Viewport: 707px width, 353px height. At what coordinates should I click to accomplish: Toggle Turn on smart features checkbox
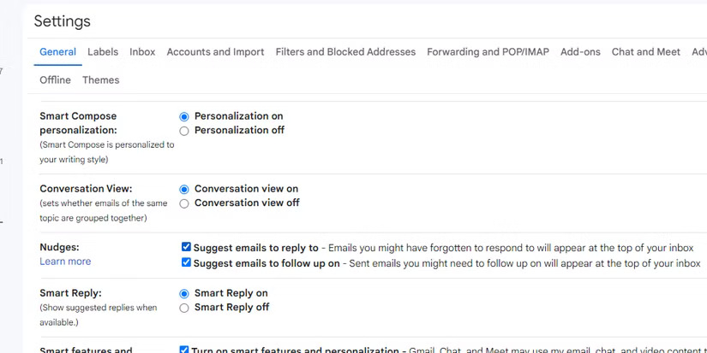point(184,350)
